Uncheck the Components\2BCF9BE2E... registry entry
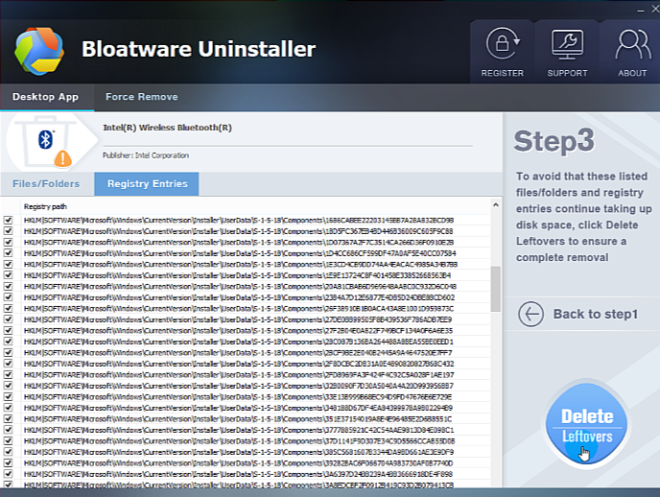The image size is (660, 497). (8, 353)
